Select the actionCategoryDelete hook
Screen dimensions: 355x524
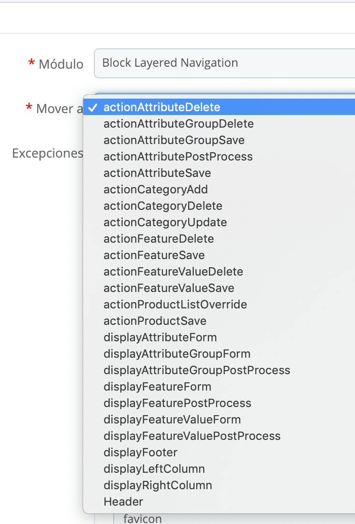163,206
